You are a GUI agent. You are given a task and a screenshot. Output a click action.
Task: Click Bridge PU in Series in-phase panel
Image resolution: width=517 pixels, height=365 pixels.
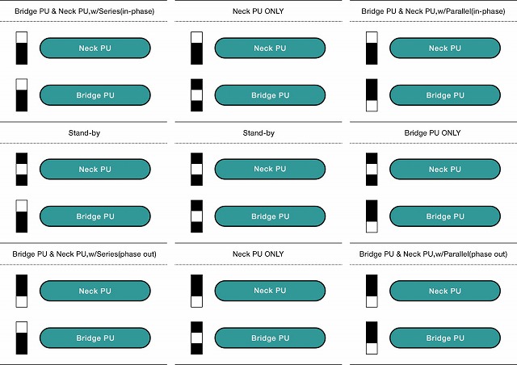(95, 95)
